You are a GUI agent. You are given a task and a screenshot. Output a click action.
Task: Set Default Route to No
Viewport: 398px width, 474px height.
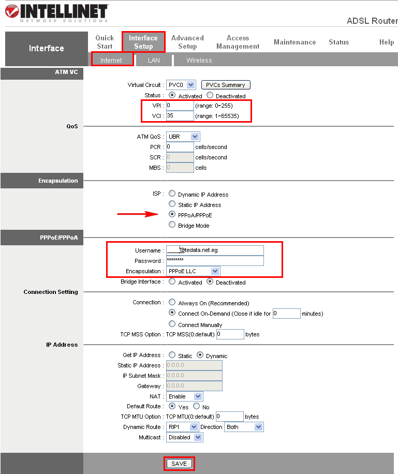[x=197, y=406]
